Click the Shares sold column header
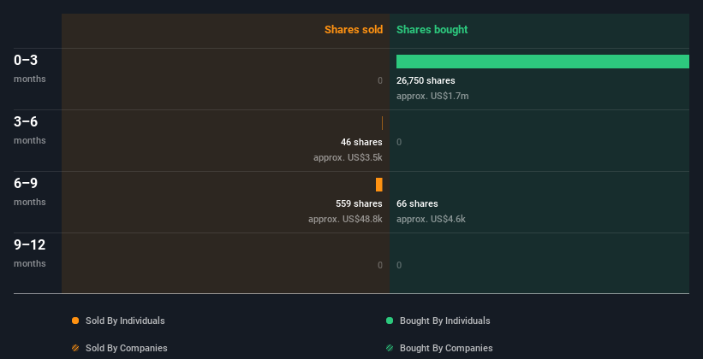This screenshot has height=359, width=703. tap(354, 30)
